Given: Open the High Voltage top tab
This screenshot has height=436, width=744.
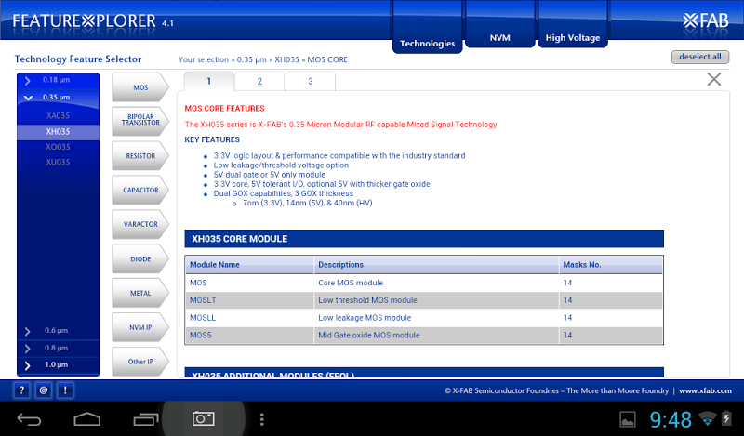Looking at the screenshot, I should pyautogui.click(x=573, y=25).
